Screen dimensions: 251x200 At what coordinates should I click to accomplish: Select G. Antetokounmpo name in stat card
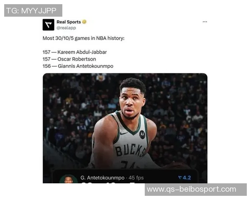(x=102, y=177)
